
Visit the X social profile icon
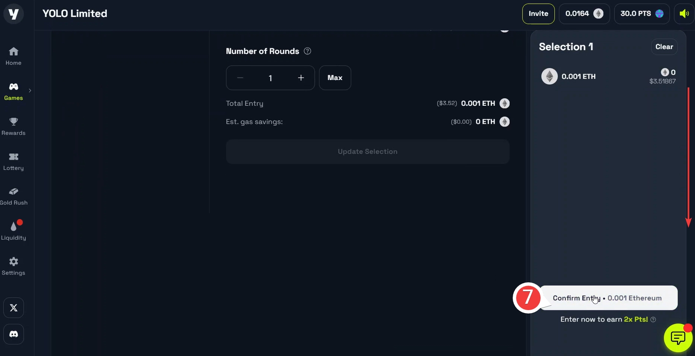click(x=14, y=308)
